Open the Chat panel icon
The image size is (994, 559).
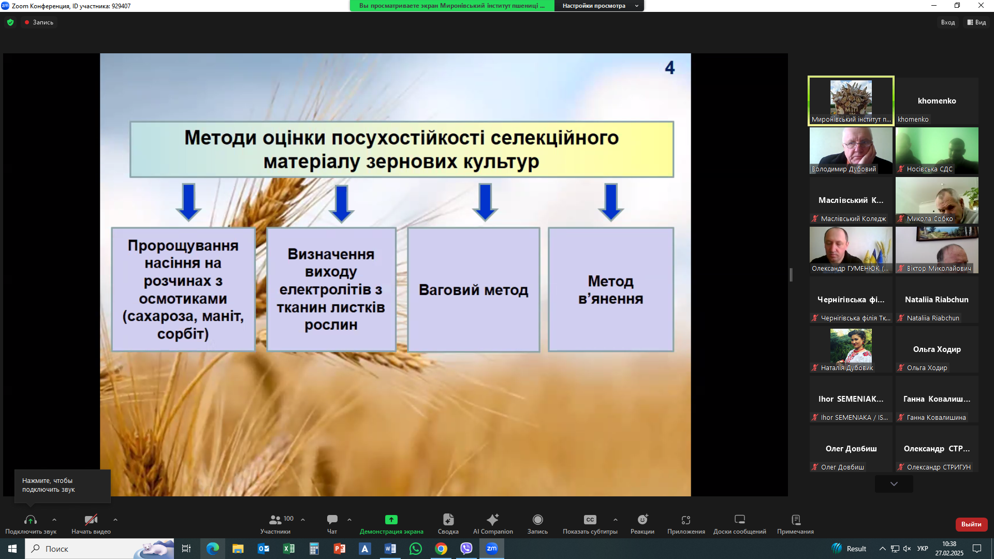332,520
